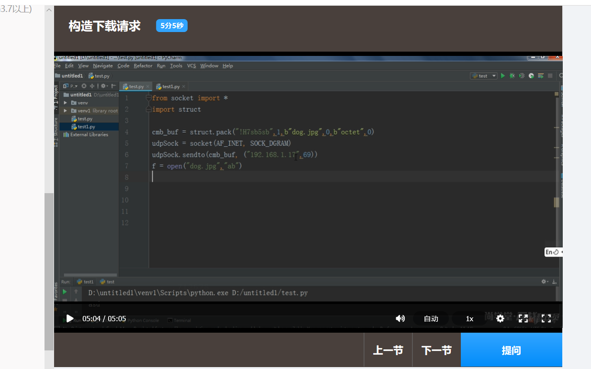The width and height of the screenshot is (591, 369).
Task: Go to next lesson 下一节
Action: [x=436, y=350]
